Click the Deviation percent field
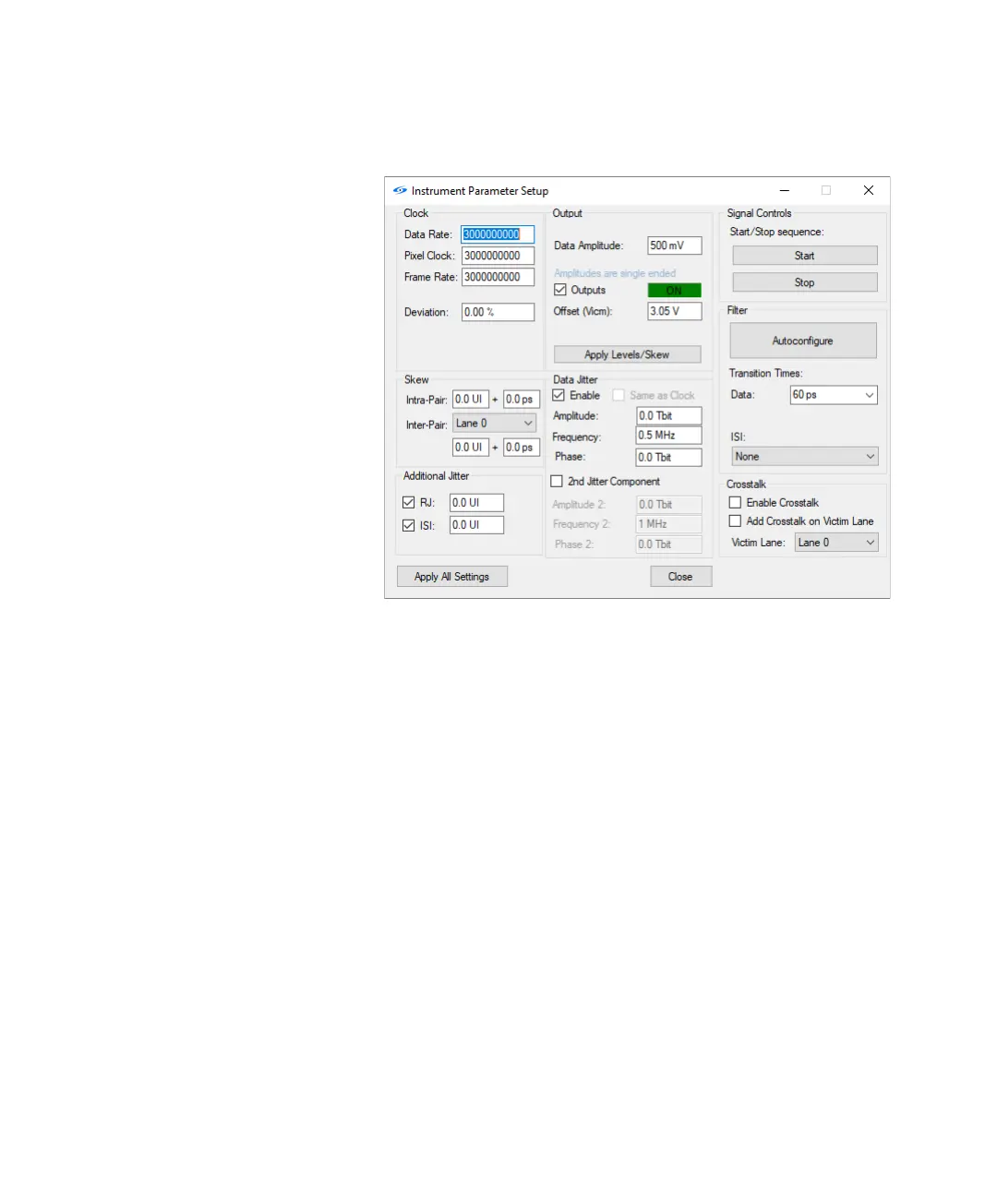Image resolution: width=997 pixels, height=1196 pixels. coord(498,312)
